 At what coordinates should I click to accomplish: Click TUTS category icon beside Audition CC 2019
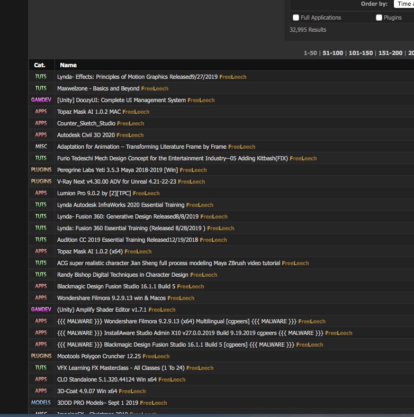point(41,240)
